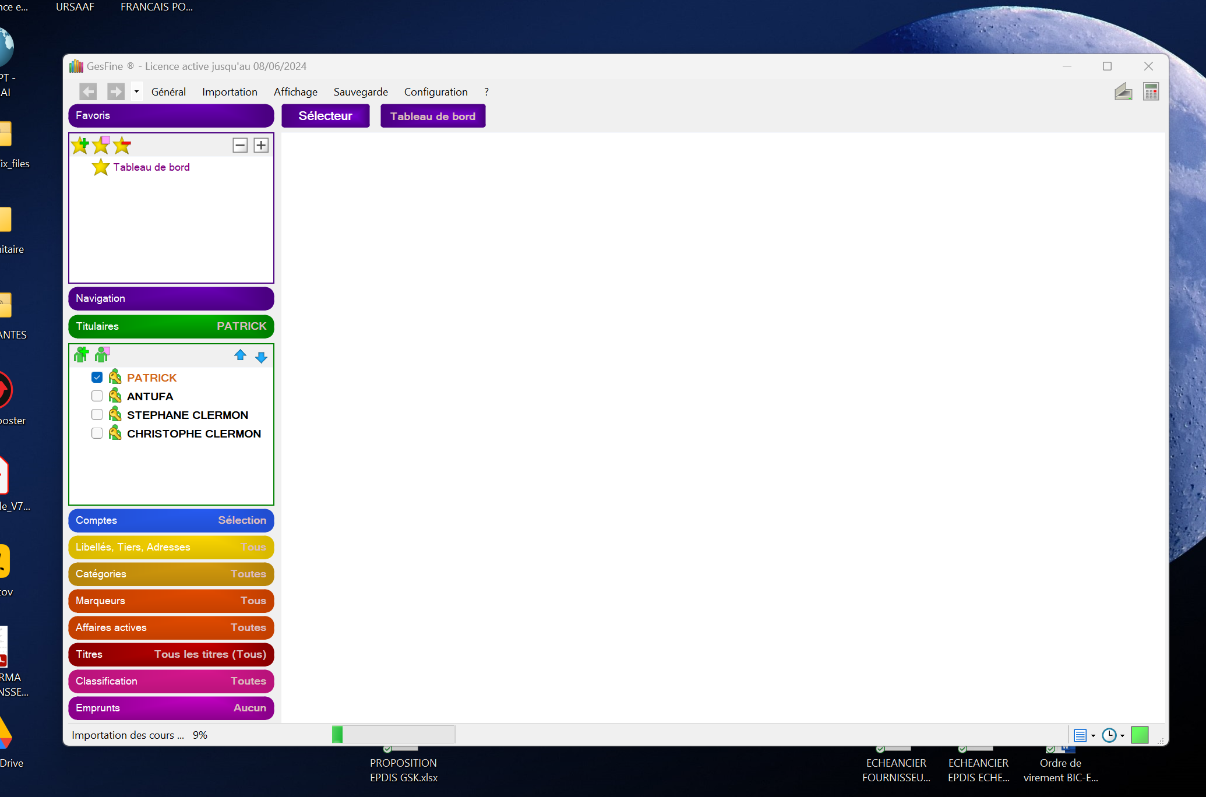Enable the STEPHANE CLERMON checkbox

coord(97,415)
